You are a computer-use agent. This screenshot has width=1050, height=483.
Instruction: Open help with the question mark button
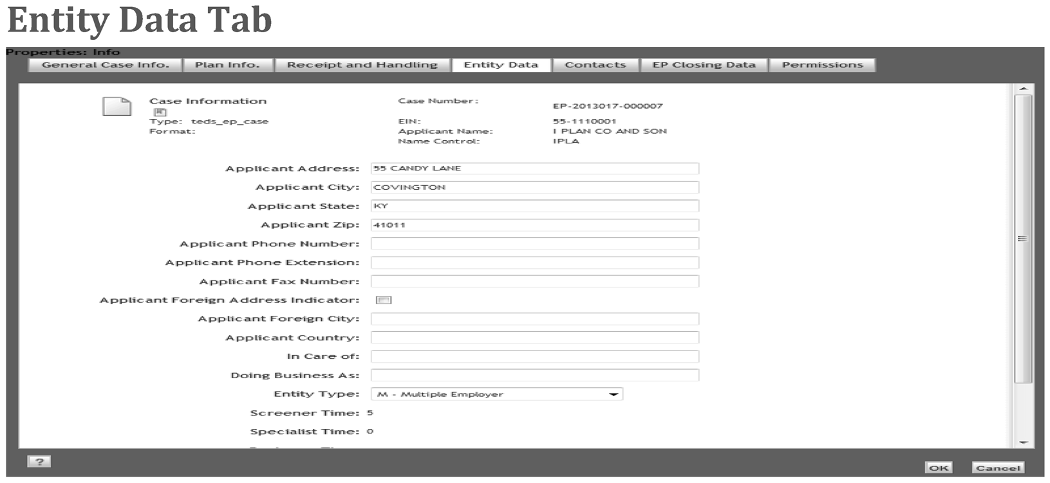[x=39, y=461]
